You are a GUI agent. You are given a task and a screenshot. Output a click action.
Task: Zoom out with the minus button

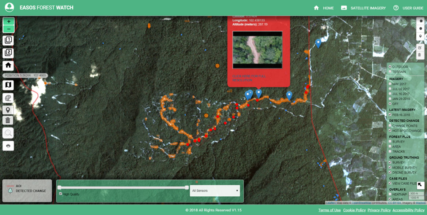click(x=9, y=29)
